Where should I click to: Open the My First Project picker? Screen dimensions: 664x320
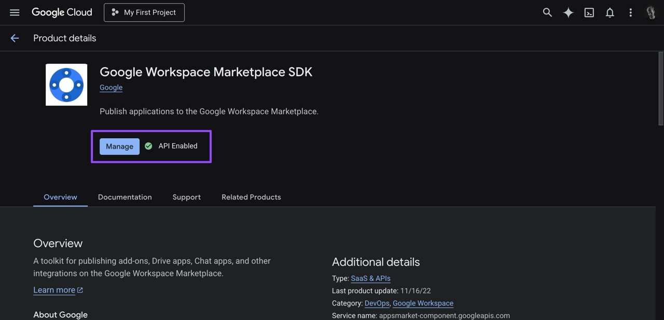pyautogui.click(x=144, y=12)
